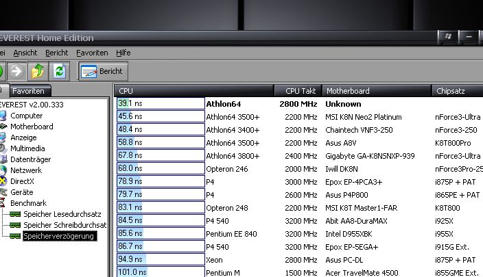The width and height of the screenshot is (483, 277).
Task: Click 'Asus A8V' motherboard cell
Action: [x=341, y=143]
